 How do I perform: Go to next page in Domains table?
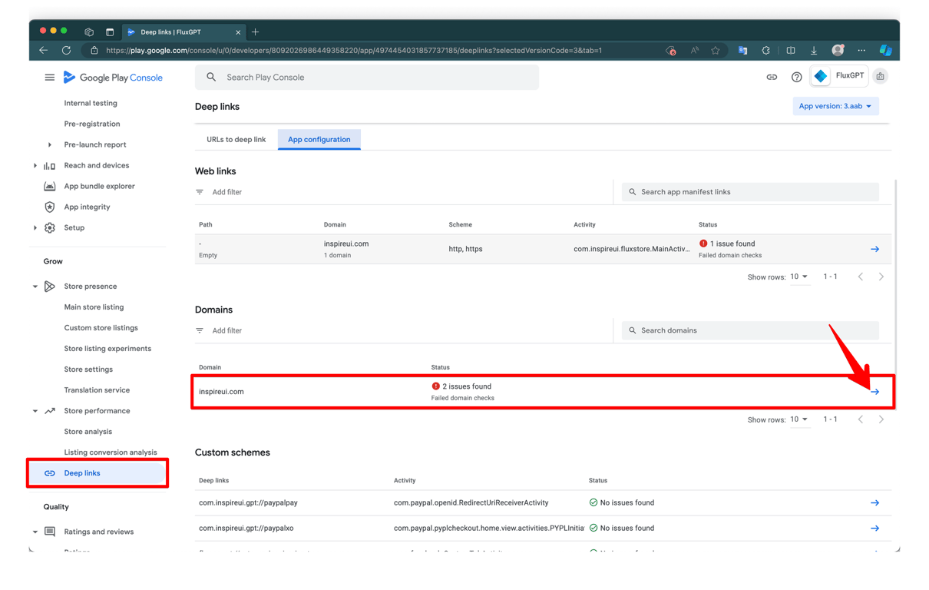click(881, 419)
